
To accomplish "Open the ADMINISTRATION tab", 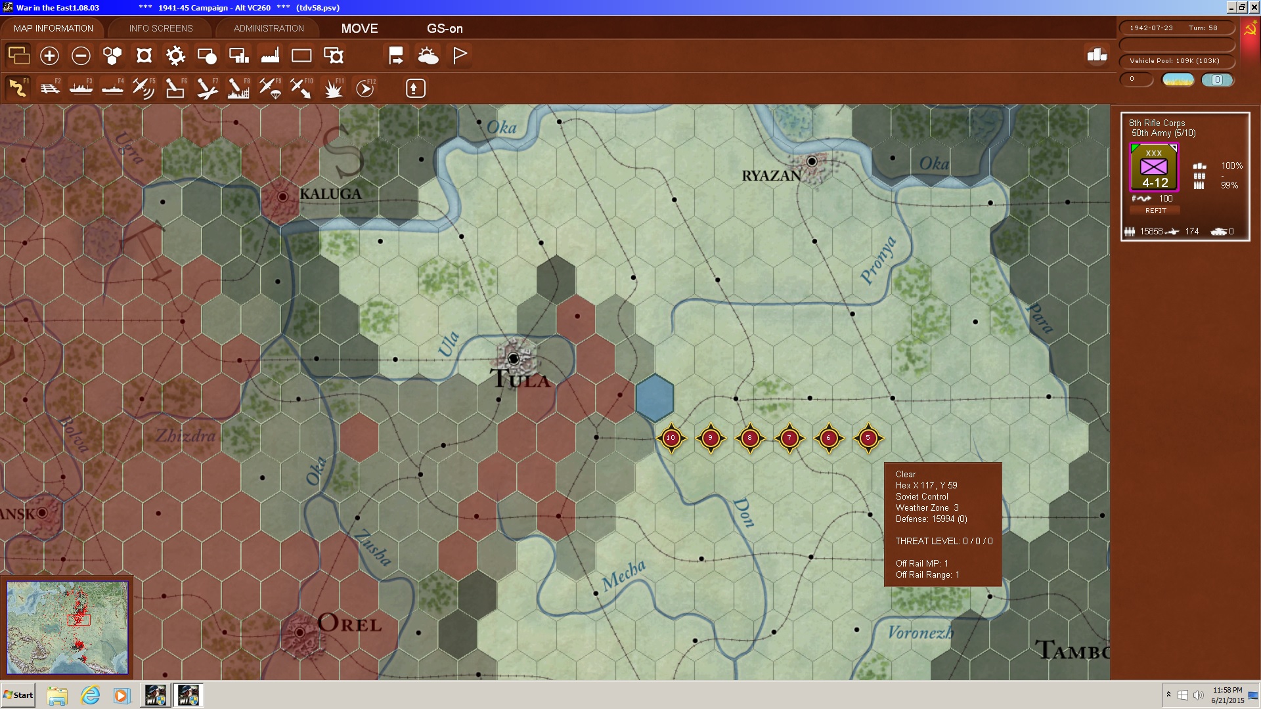I will tap(269, 28).
